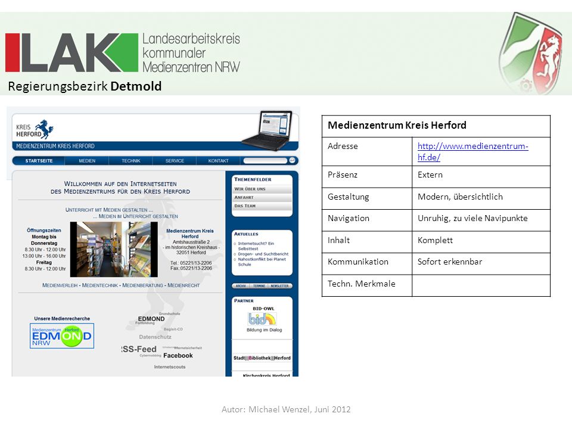Open 'Das Team' in Themenfelder menu
The width and height of the screenshot is (572, 429).
tap(262, 206)
